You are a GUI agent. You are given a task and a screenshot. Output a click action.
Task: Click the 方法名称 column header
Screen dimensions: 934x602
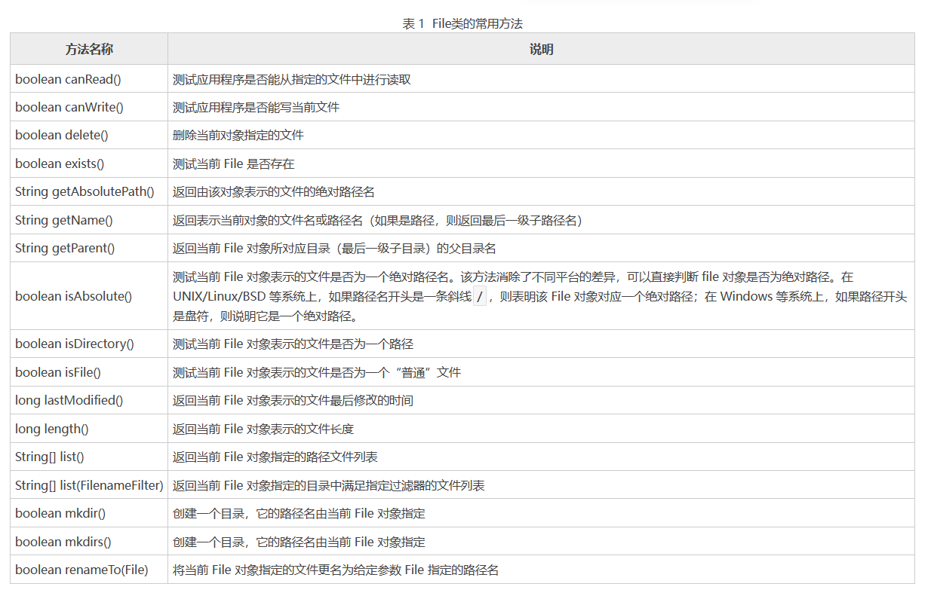(88, 49)
